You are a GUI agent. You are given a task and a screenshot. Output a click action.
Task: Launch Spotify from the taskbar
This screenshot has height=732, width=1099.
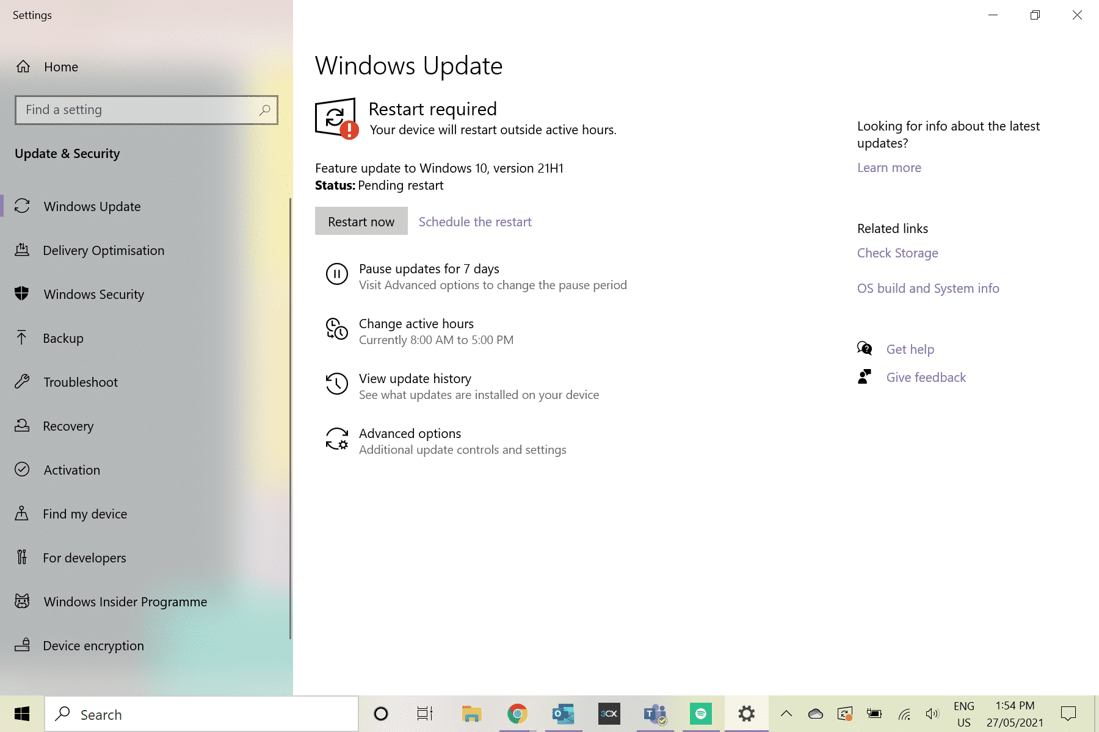700,713
